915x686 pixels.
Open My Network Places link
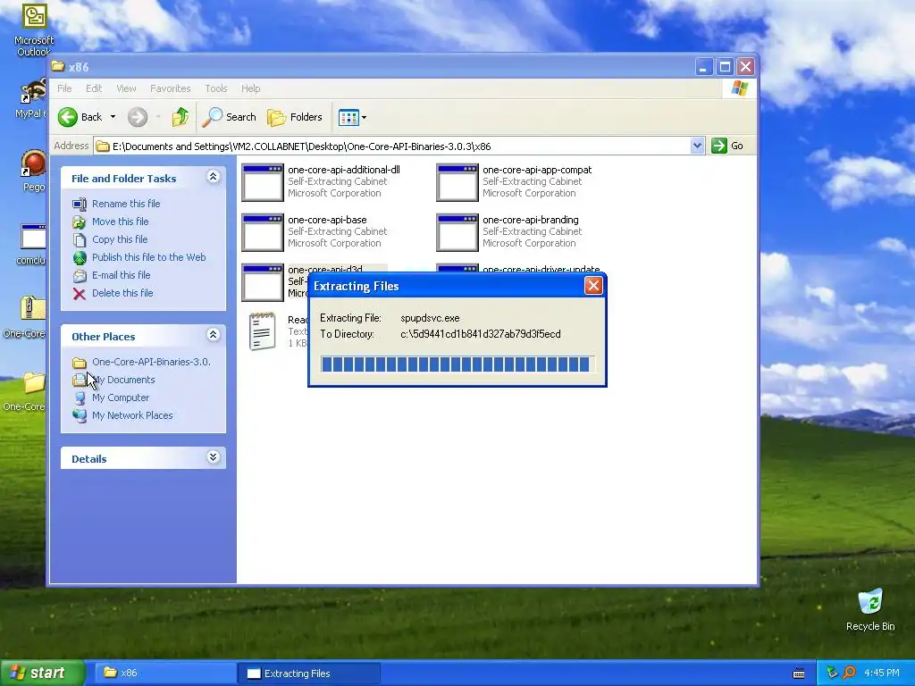132,416
